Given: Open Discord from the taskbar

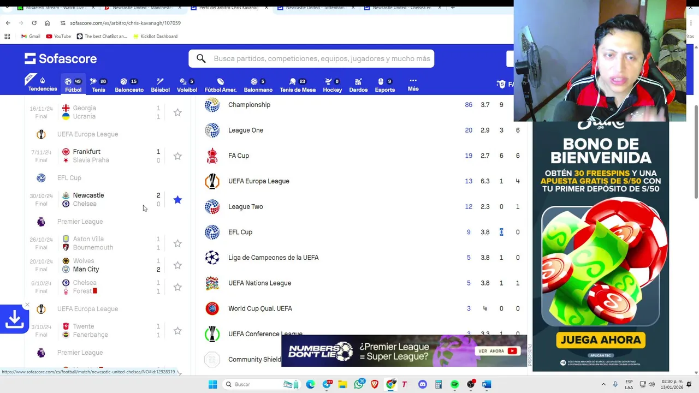Looking at the screenshot, I should pyautogui.click(x=422, y=385).
